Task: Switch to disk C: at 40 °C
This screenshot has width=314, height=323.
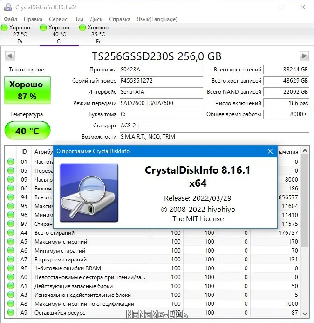Action: (59, 34)
